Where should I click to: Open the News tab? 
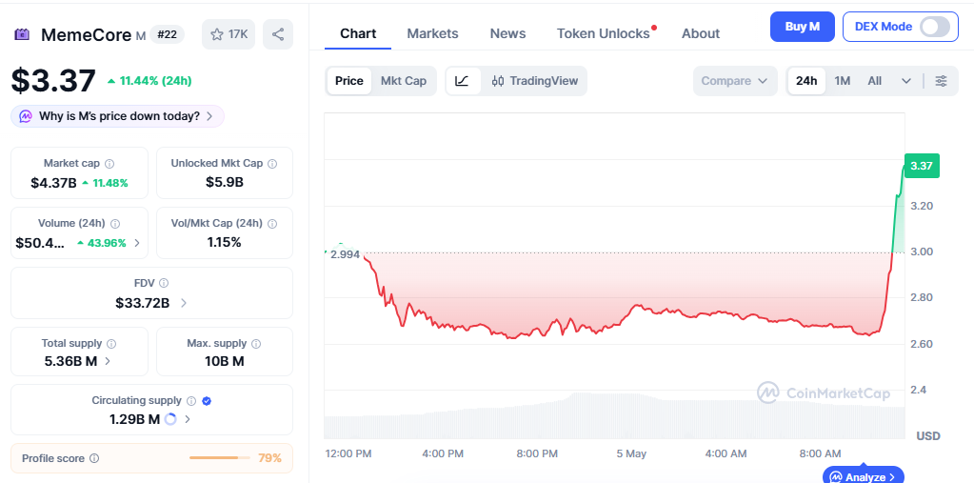coord(507,33)
